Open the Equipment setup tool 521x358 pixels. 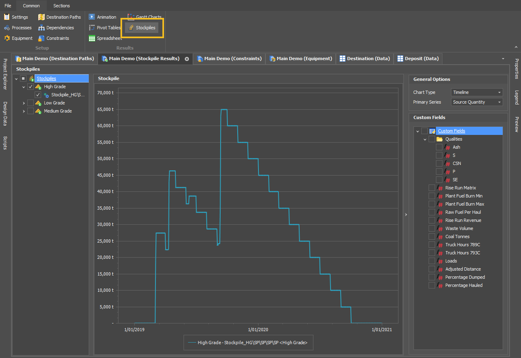click(x=18, y=38)
